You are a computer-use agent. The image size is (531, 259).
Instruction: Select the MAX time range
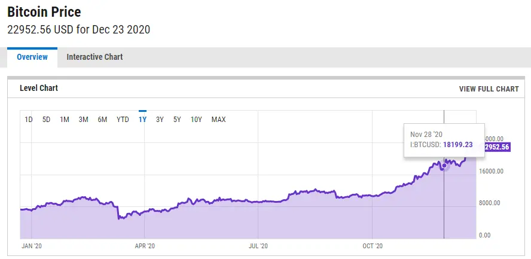point(218,120)
